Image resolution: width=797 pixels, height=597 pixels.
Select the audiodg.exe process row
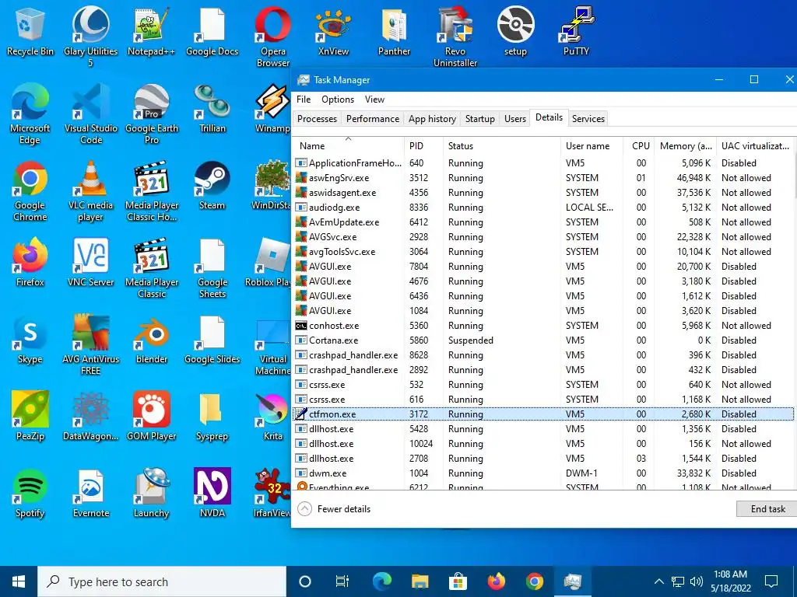(x=543, y=207)
